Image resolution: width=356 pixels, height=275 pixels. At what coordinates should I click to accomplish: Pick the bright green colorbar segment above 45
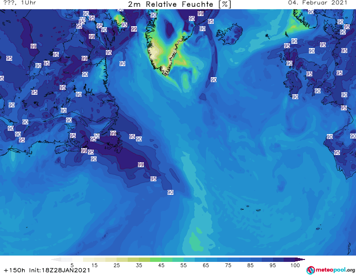[155, 259]
